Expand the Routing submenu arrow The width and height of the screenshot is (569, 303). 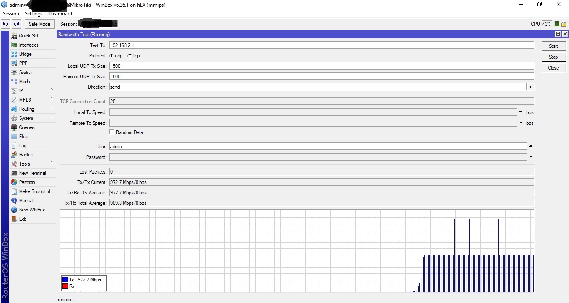[52, 109]
